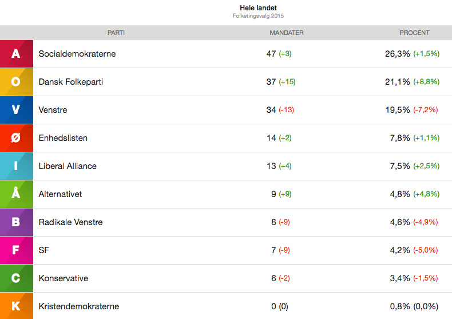The height and width of the screenshot is (319, 452).
Task: Sort by the PROCENT column header
Action: coord(414,33)
